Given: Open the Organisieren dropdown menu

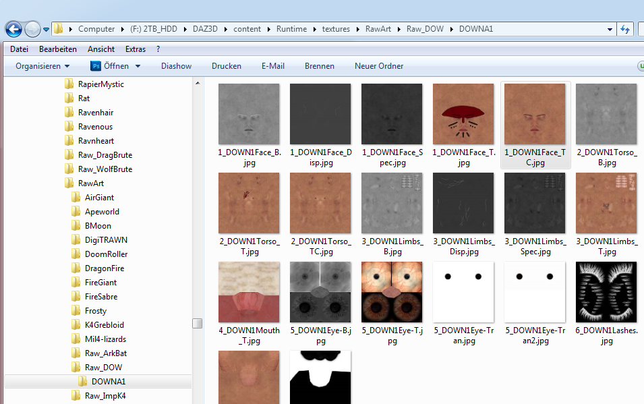Looking at the screenshot, I should (42, 66).
